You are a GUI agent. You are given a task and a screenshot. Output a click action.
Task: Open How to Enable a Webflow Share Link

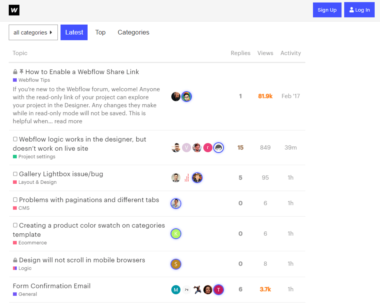[x=82, y=72]
